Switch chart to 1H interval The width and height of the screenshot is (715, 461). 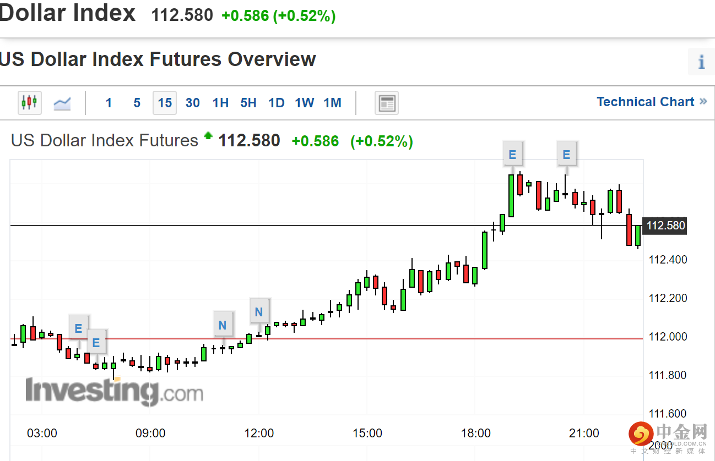pos(220,103)
